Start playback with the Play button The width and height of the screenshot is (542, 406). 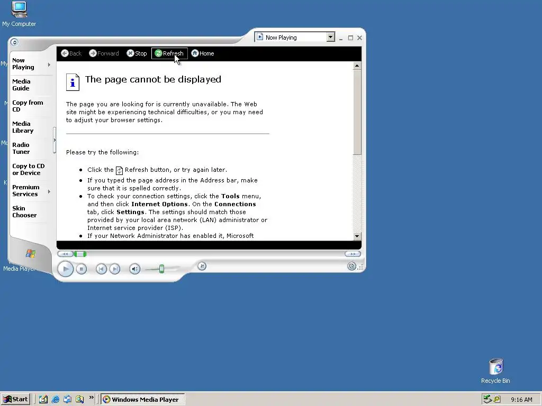coord(65,269)
